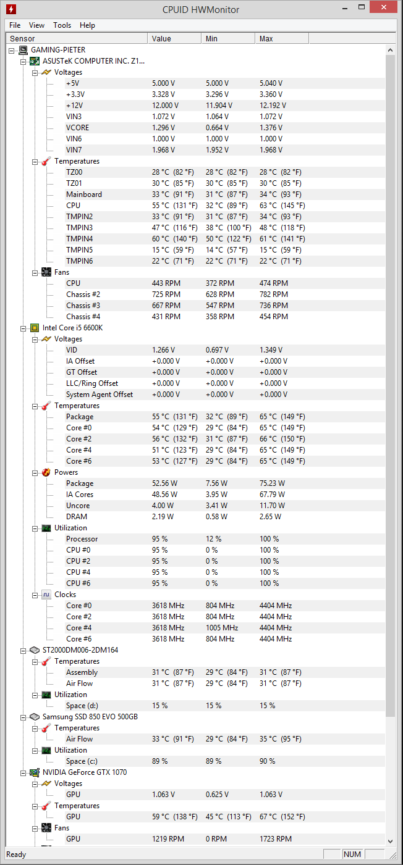
Task: Click the Min column header
Action: (228, 39)
